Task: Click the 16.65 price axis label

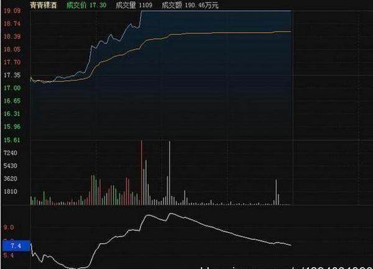Action: pyautogui.click(x=12, y=101)
